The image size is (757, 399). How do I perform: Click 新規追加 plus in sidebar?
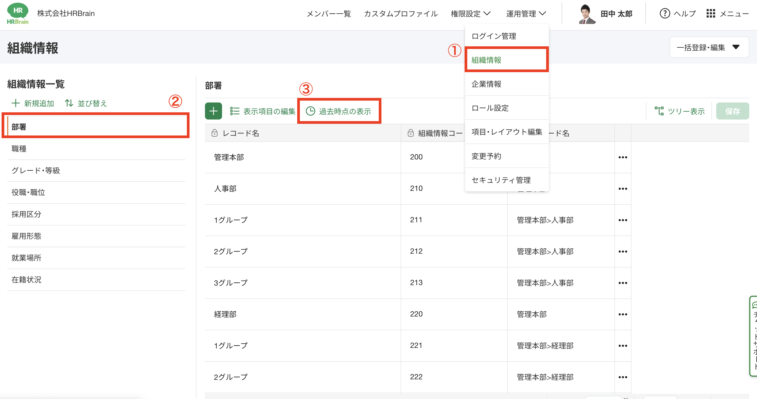pyautogui.click(x=15, y=103)
